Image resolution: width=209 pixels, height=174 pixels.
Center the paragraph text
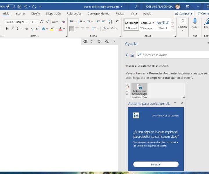77,28
